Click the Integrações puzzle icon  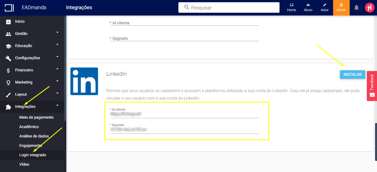pyautogui.click(x=9, y=107)
